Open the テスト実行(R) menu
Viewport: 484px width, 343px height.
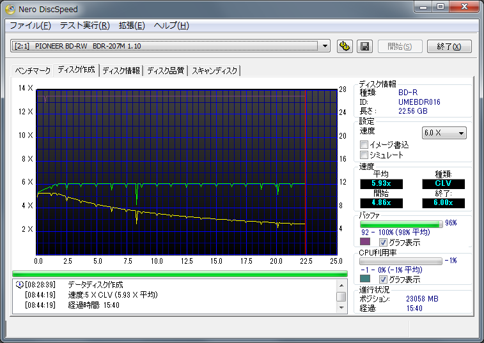click(84, 26)
